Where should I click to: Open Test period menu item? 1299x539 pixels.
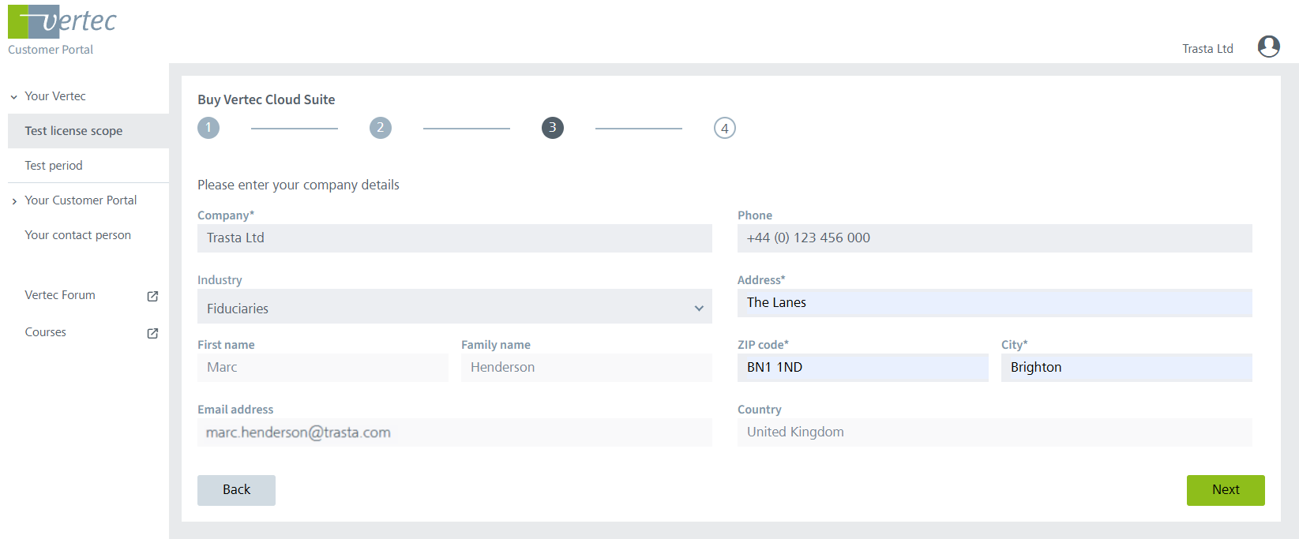[x=54, y=166]
